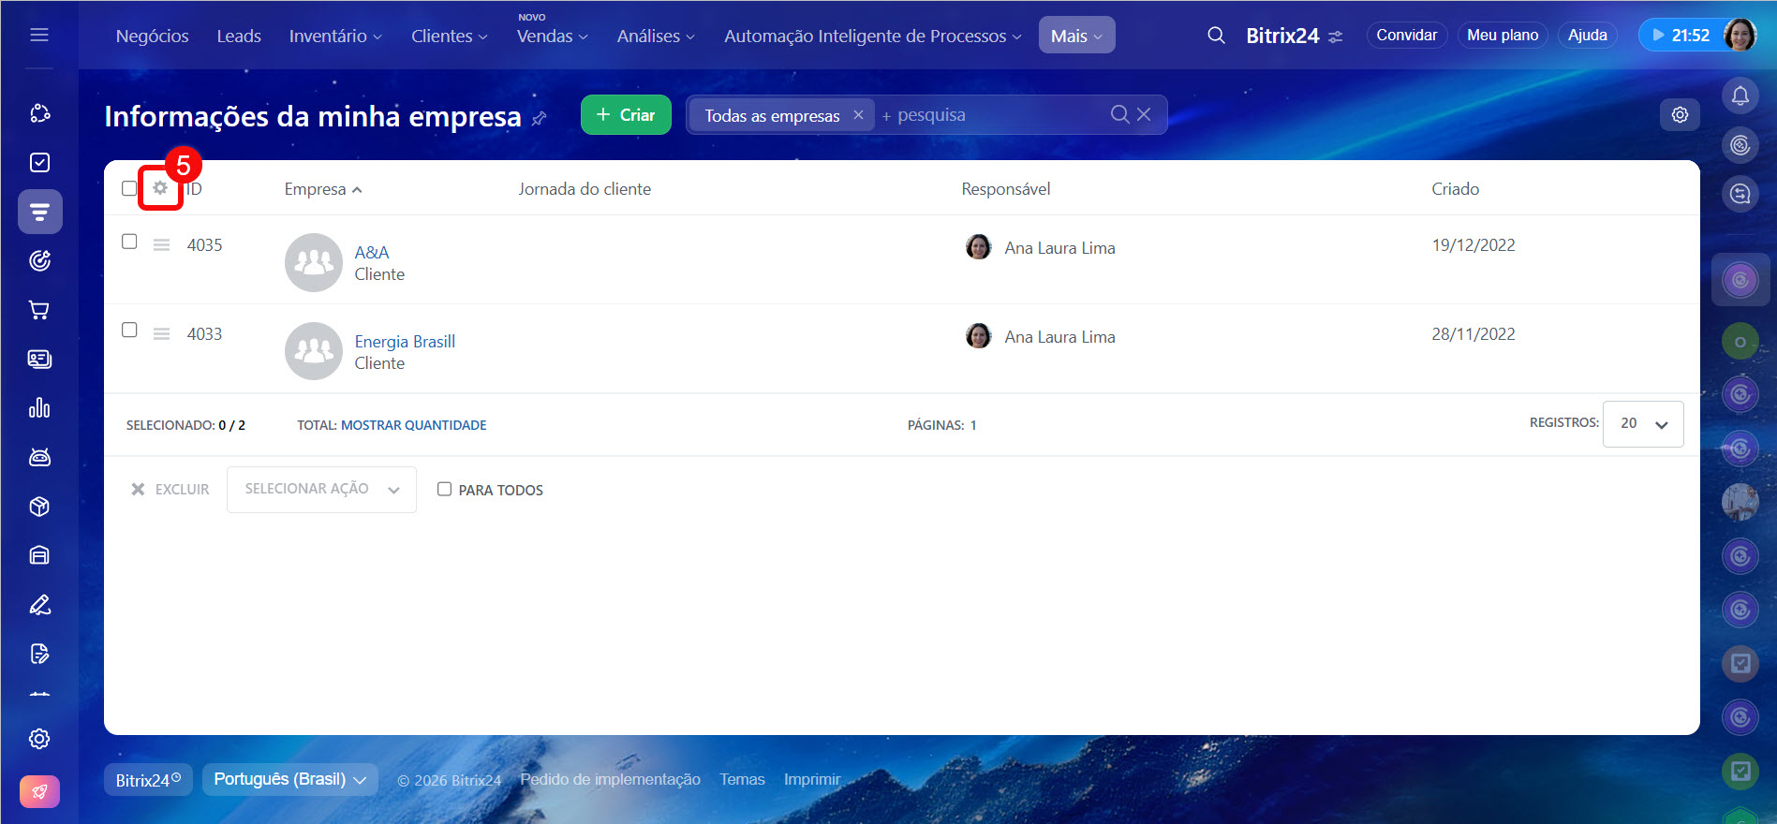Change language via Português (Brasil) dropdown
Image resolution: width=1777 pixels, height=824 pixels.
pos(289,779)
